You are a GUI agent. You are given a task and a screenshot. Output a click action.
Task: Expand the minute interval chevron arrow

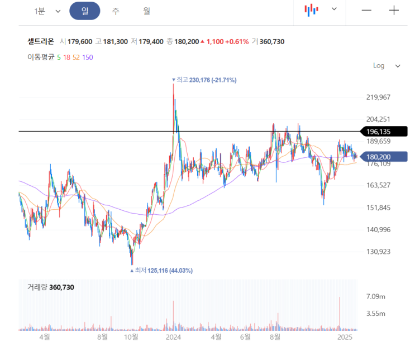click(x=58, y=11)
